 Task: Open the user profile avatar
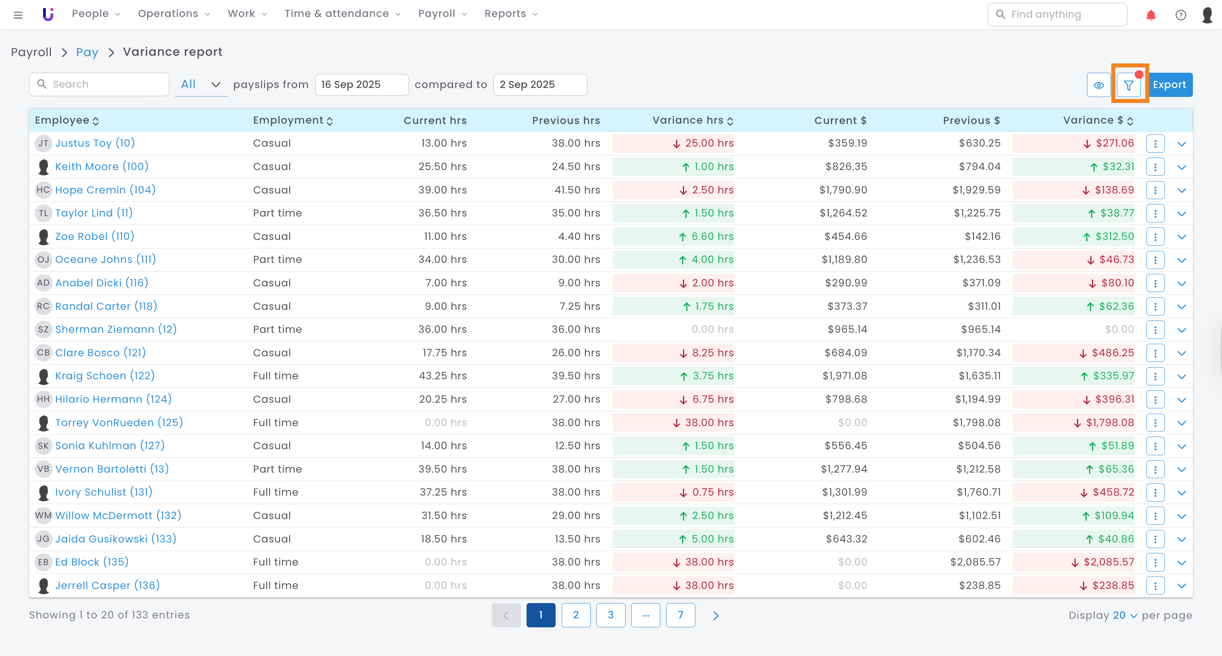(x=1207, y=15)
